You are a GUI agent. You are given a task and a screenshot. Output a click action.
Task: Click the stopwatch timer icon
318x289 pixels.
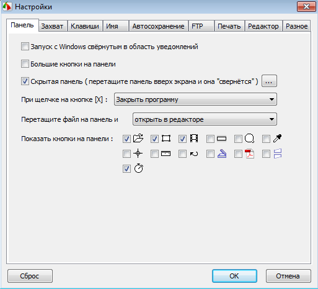[139, 168]
